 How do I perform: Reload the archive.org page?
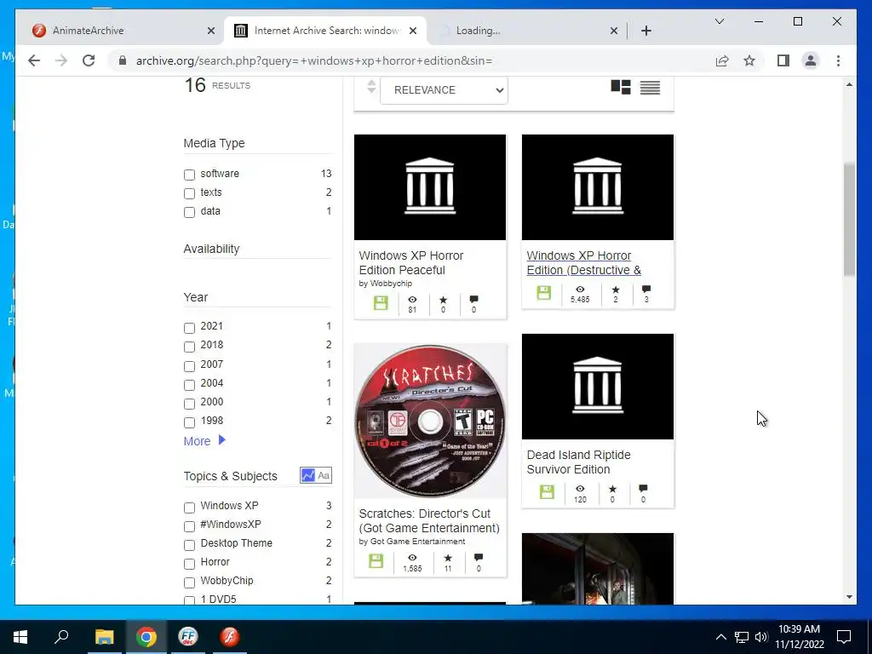click(89, 60)
